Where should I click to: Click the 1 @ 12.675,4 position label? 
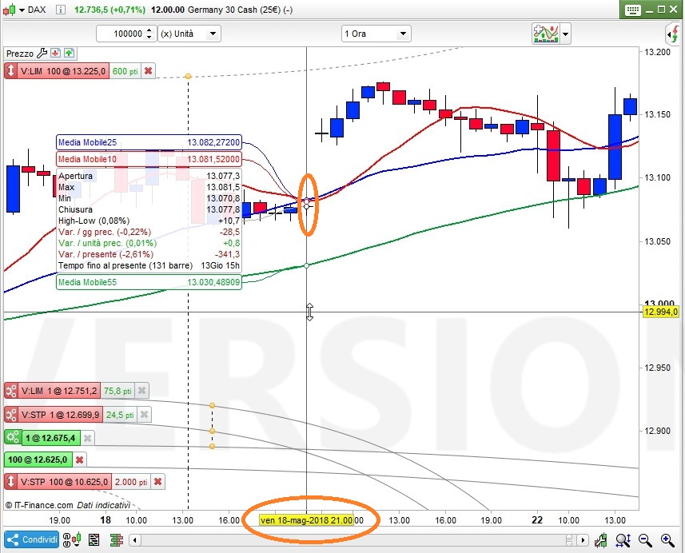click(x=50, y=438)
